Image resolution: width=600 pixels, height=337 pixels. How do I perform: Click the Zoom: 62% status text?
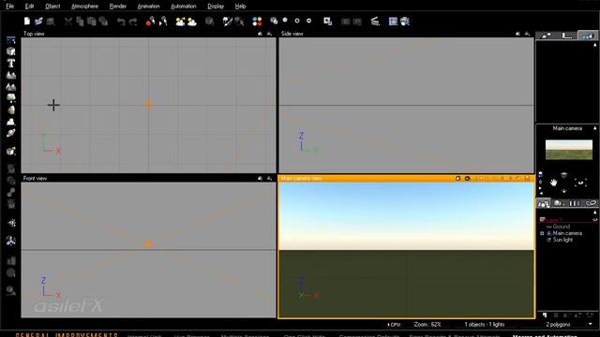(x=427, y=325)
